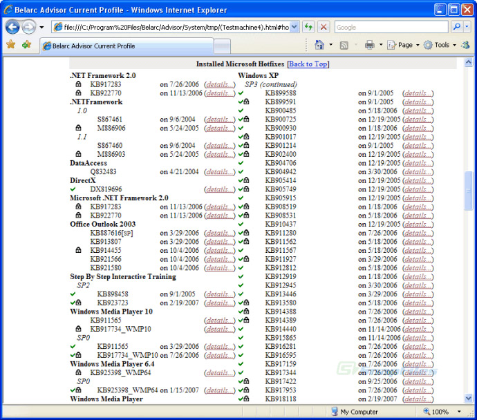This screenshot has width=477, height=420.
Task: Click the green checkmark beside KB899588
Action: 241,93
